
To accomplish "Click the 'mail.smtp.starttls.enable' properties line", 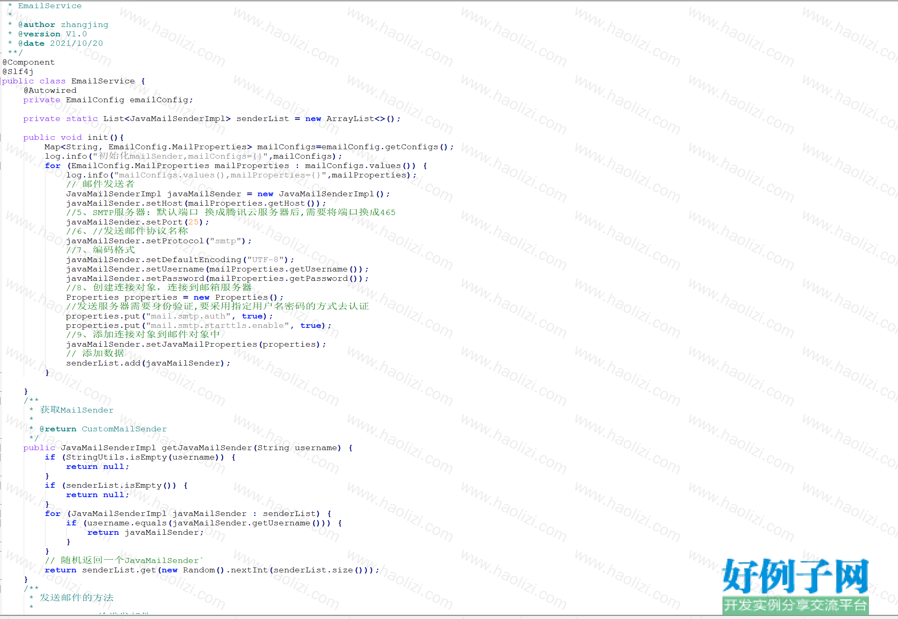I will coord(199,325).
